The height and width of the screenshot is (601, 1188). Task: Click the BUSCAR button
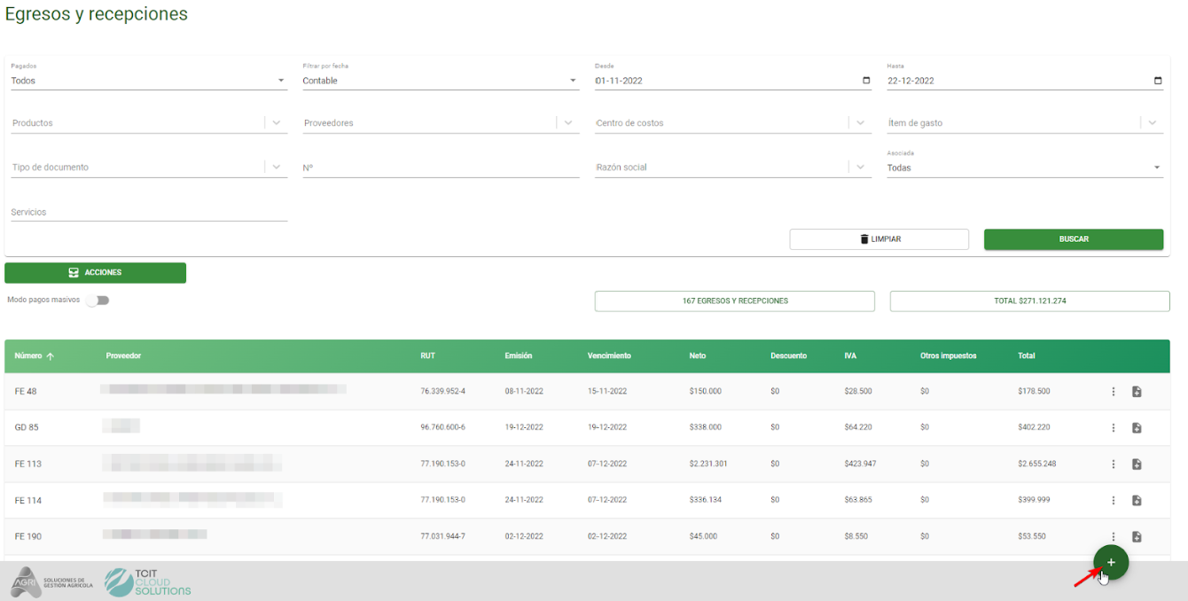coord(1074,239)
